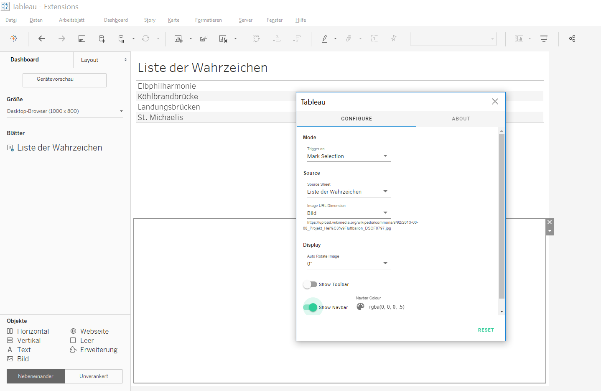Click the sort descending icon
Viewport: 601px width, 391px height.
pyautogui.click(x=297, y=38)
